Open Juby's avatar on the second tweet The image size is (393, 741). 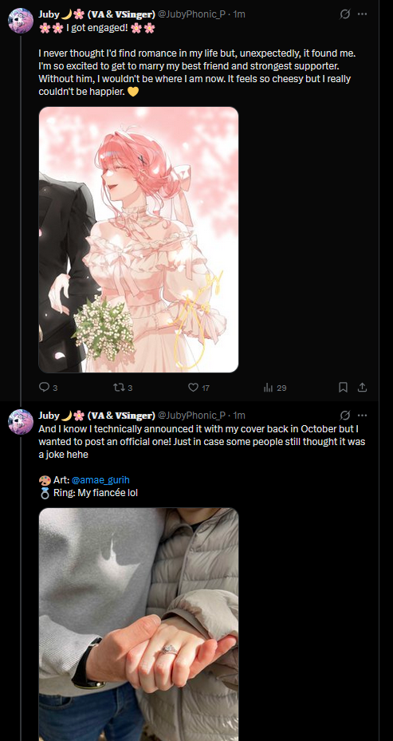pos(21,421)
